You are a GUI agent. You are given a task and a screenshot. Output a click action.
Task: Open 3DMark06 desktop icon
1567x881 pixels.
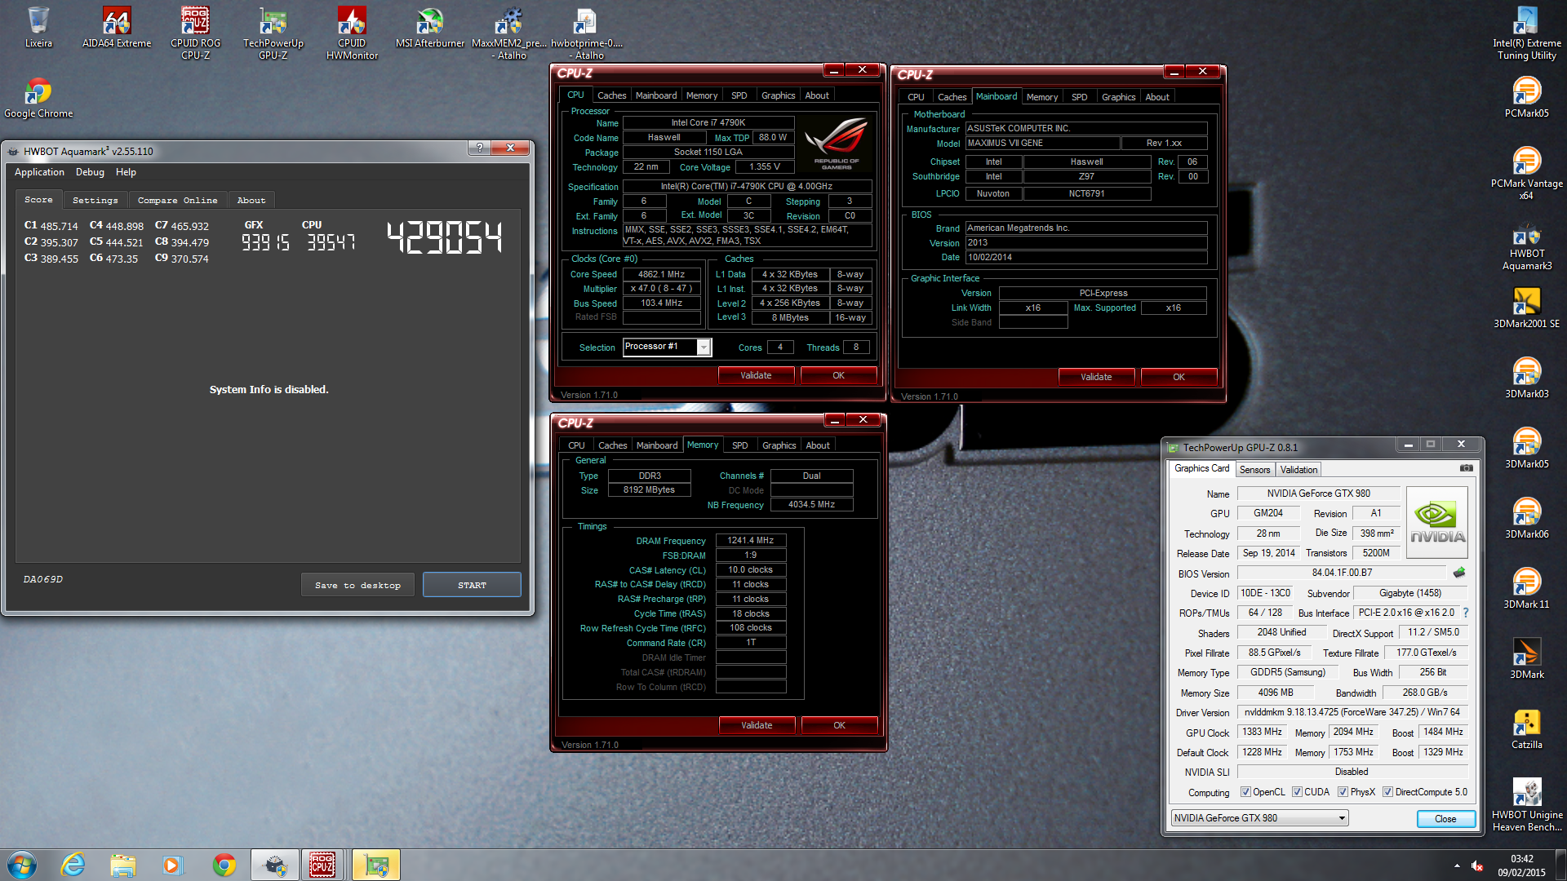coord(1526,519)
